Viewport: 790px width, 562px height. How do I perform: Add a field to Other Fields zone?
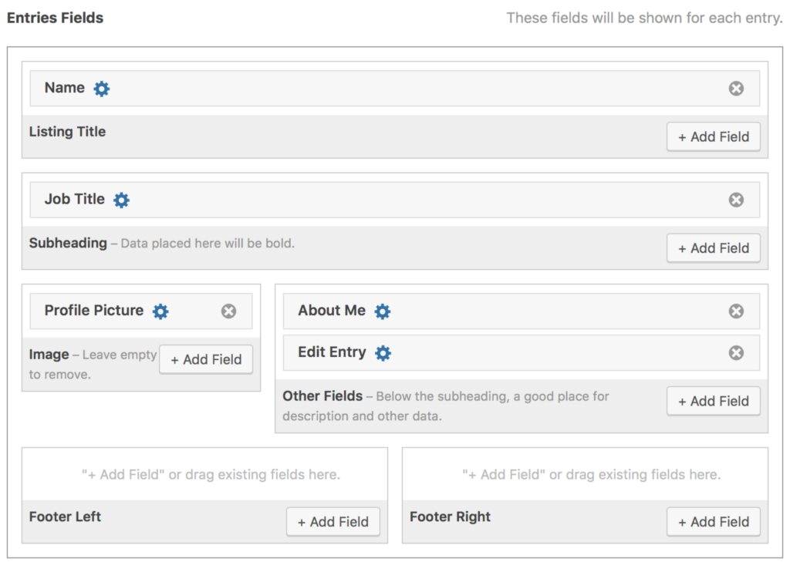click(x=714, y=402)
